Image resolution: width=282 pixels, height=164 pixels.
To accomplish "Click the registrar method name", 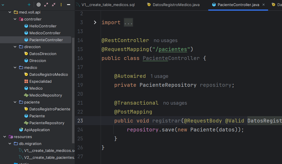I will coord(166,121).
